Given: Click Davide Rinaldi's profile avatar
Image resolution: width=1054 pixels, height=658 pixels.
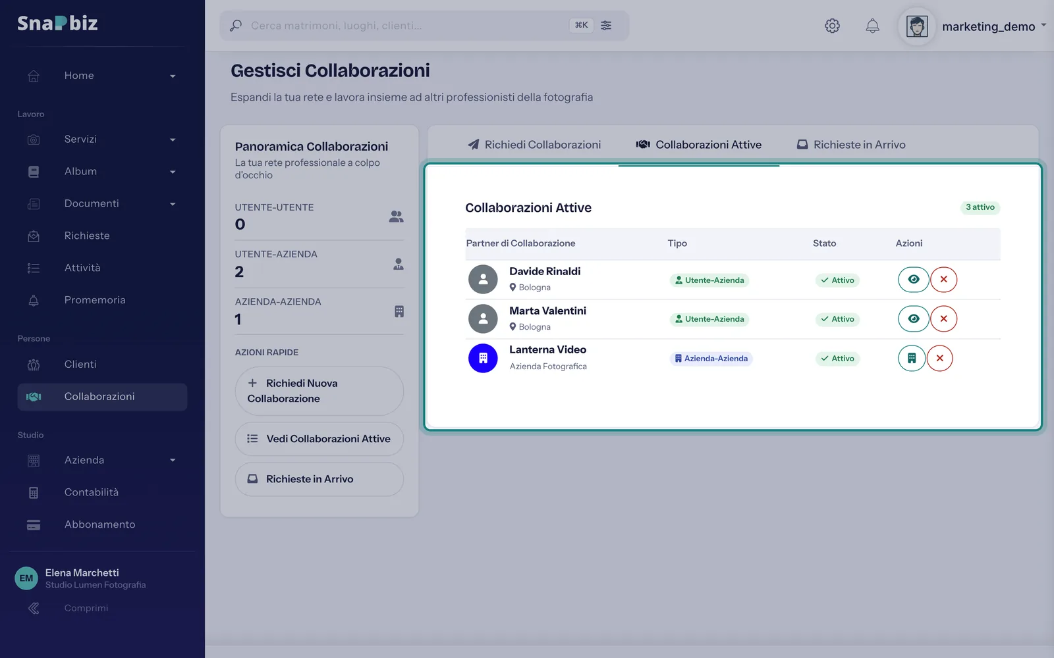Looking at the screenshot, I should tap(483, 280).
